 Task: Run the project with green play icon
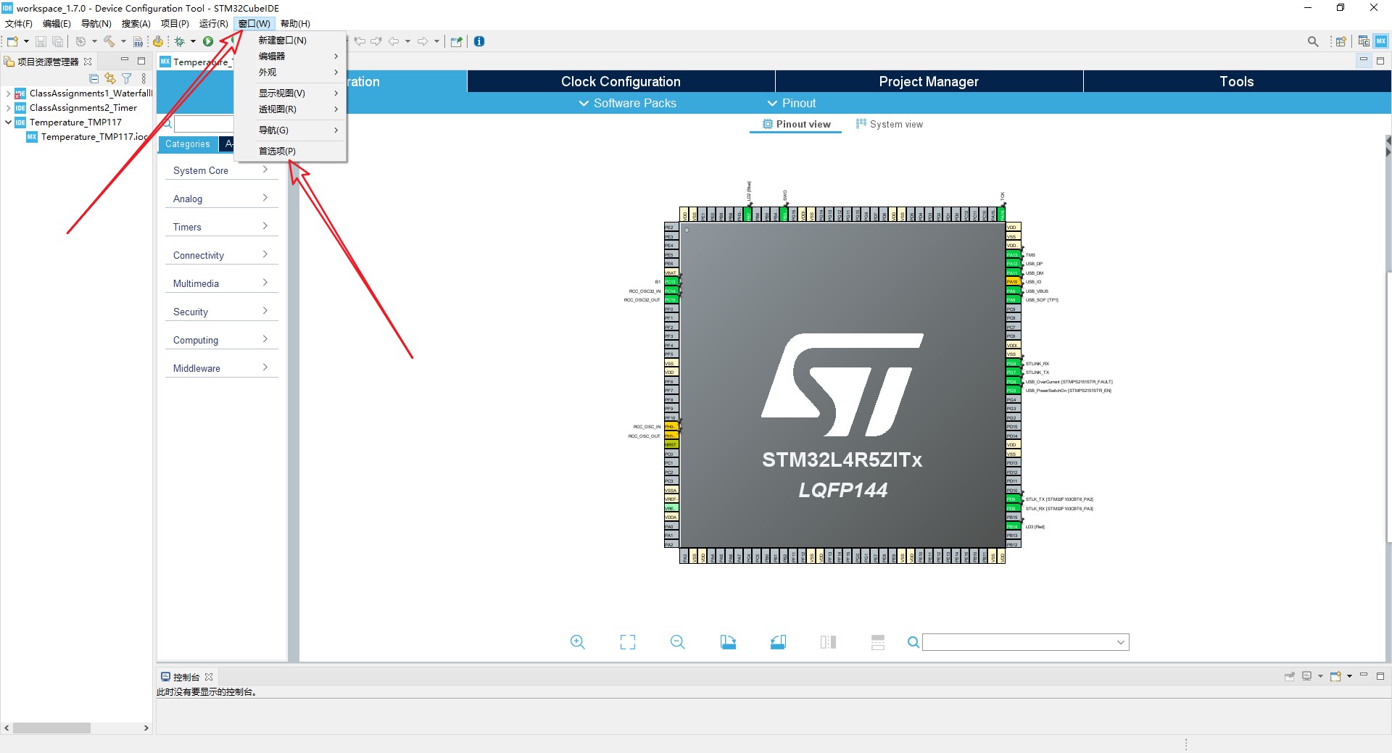point(208,41)
